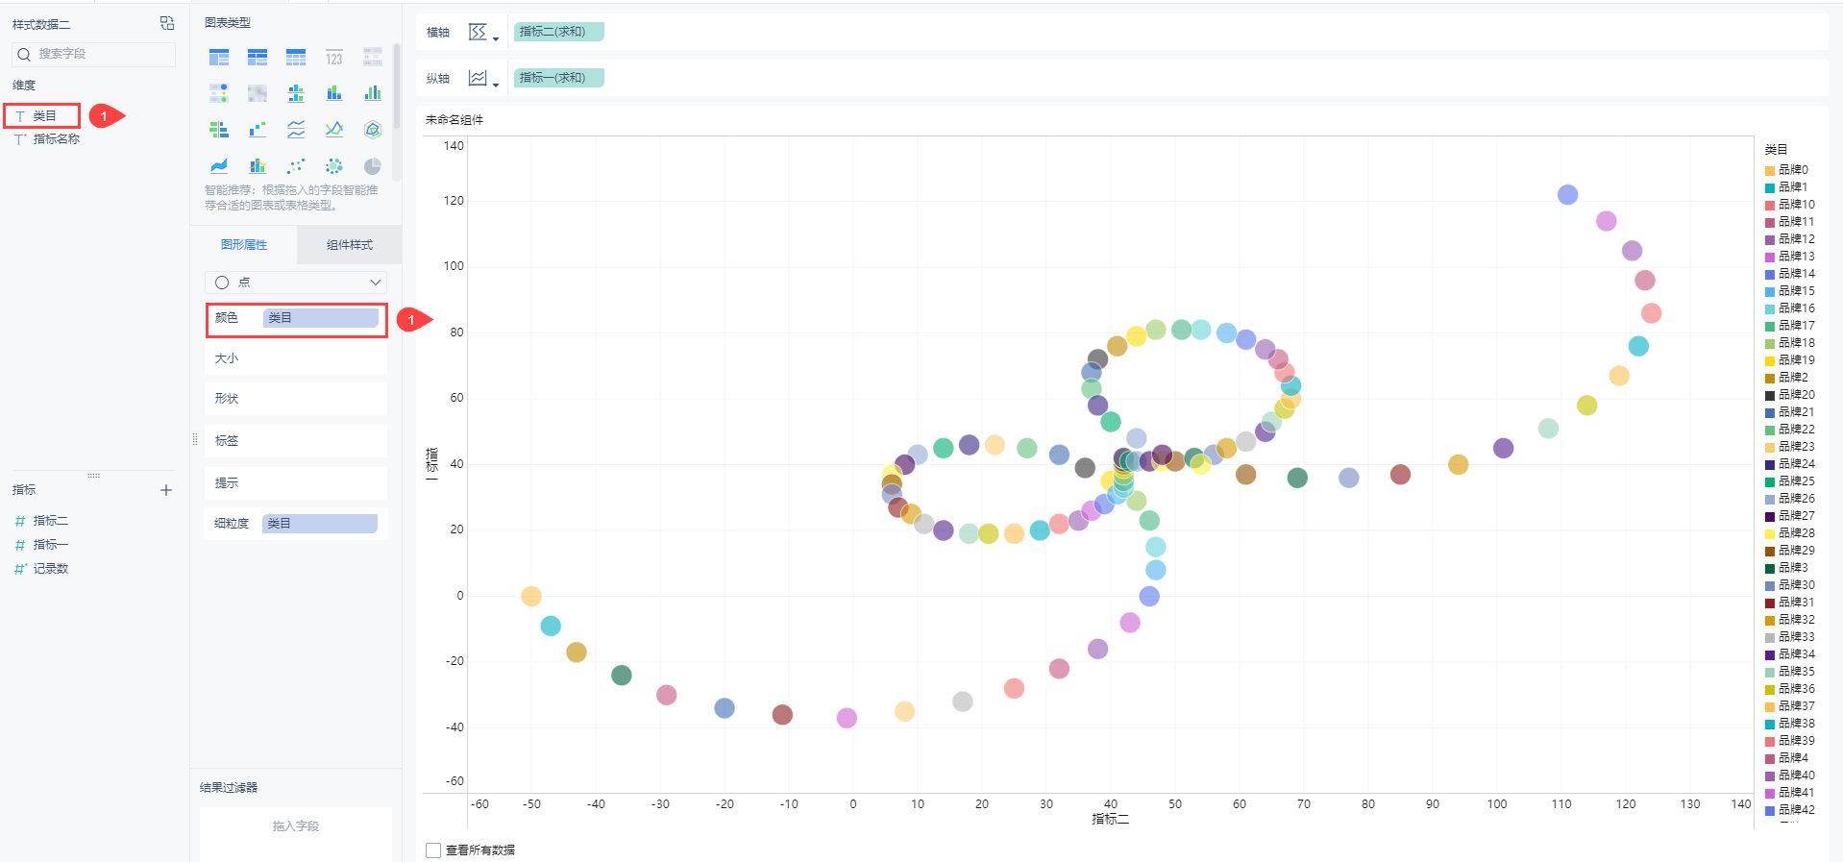
Task: Select the partitioned column chart icon
Action: (x=296, y=93)
